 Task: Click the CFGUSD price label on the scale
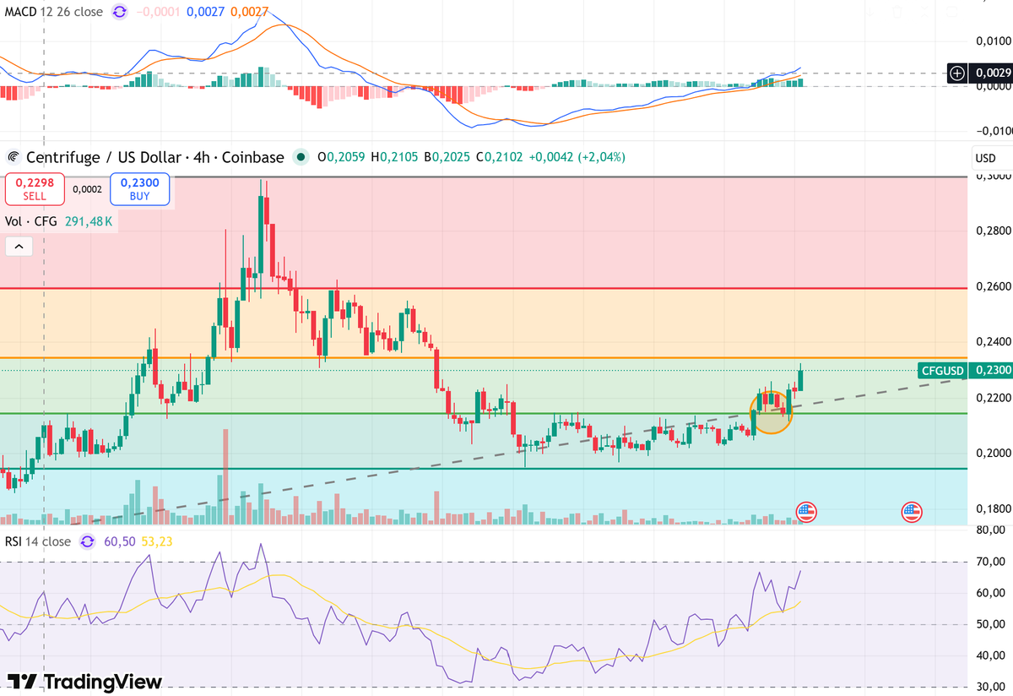click(943, 370)
